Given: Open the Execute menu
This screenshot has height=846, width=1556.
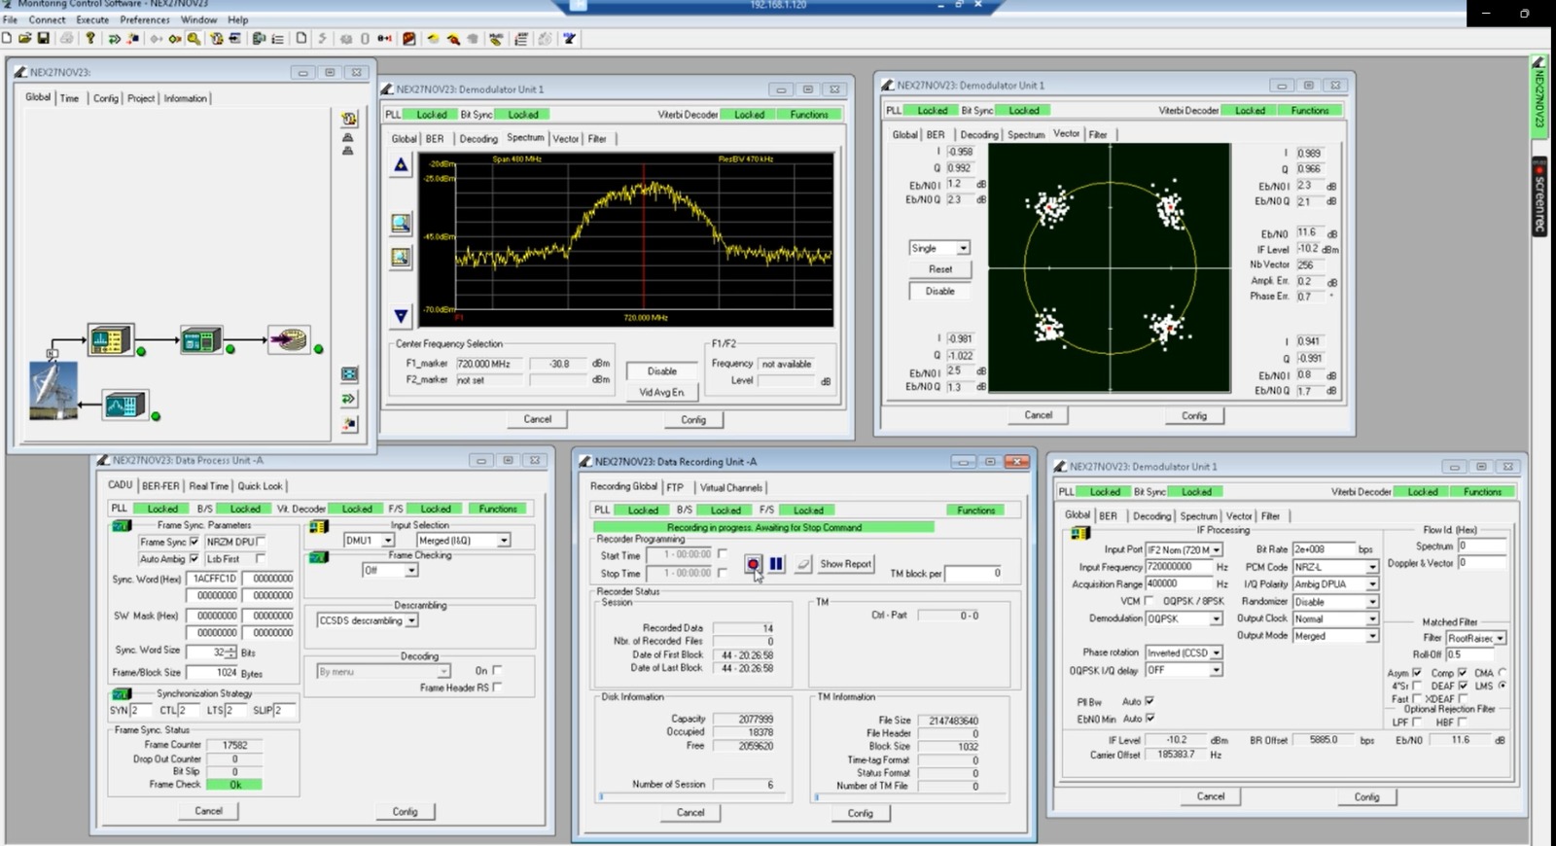Looking at the screenshot, I should click(92, 19).
